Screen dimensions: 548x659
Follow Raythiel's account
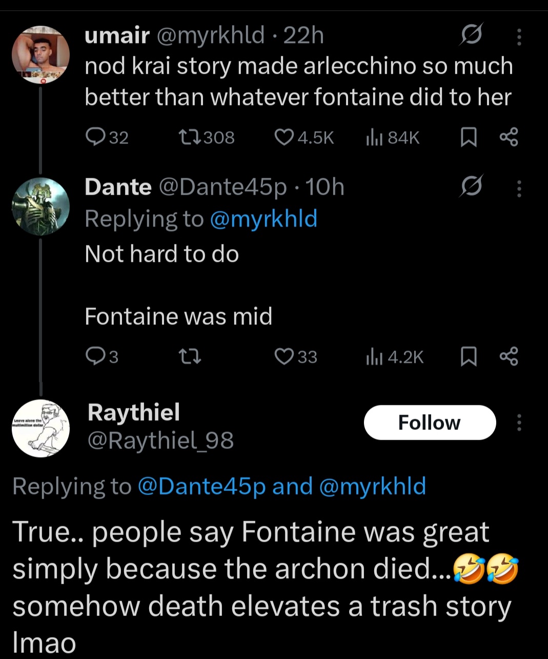[430, 423]
